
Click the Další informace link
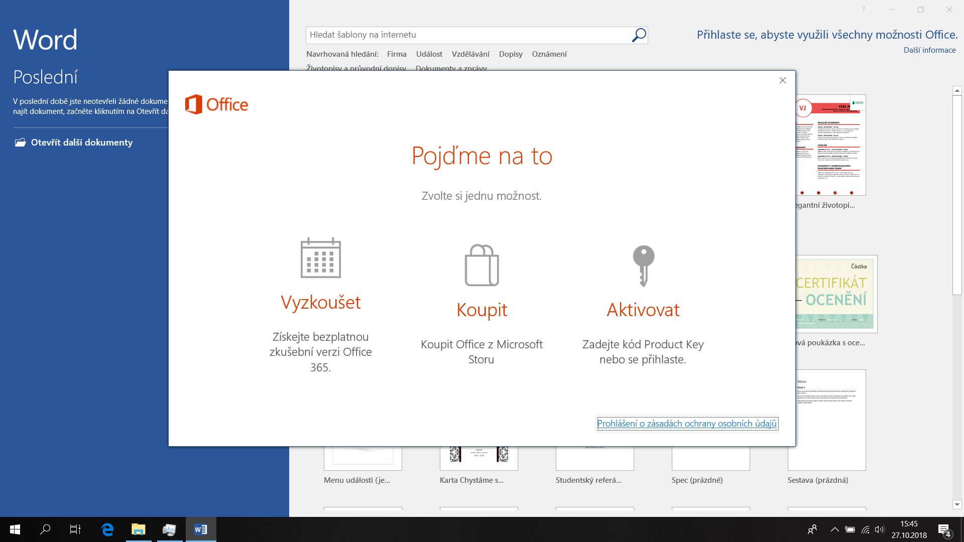(929, 50)
